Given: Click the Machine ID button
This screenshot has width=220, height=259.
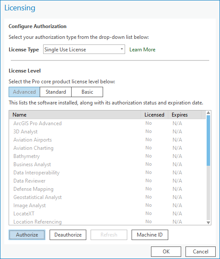Looking at the screenshot, I should click(150, 235).
